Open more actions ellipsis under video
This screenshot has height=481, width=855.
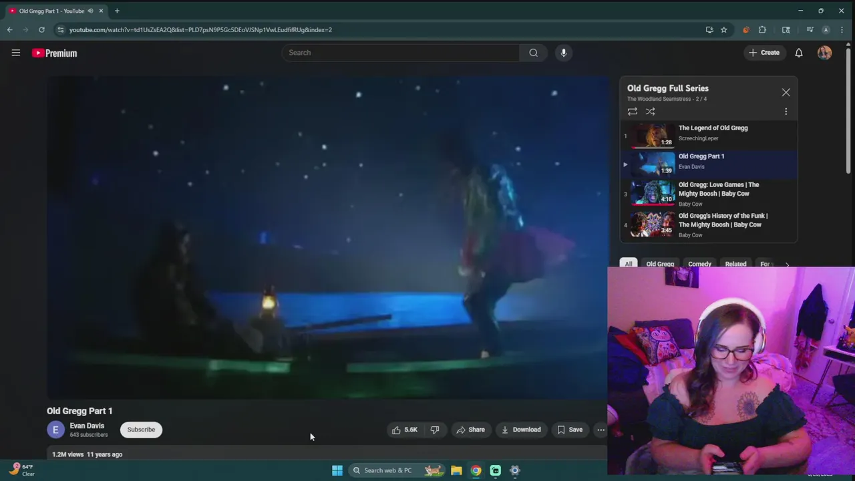601,430
